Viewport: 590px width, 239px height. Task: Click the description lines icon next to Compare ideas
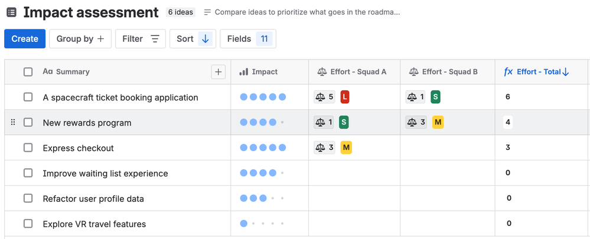(207, 12)
